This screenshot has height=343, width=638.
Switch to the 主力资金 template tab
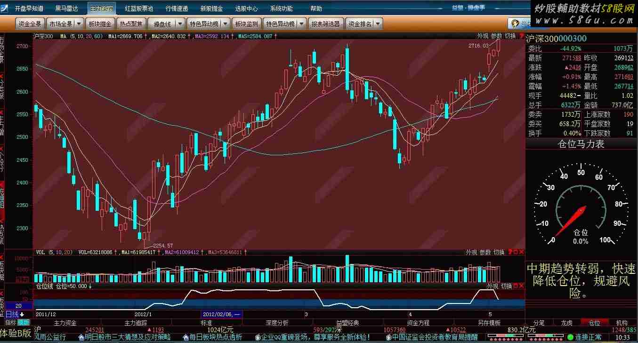point(65,323)
